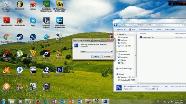Launch FL Studio from the desktop
Viewport: 186px width, 104px height.
(20, 5)
